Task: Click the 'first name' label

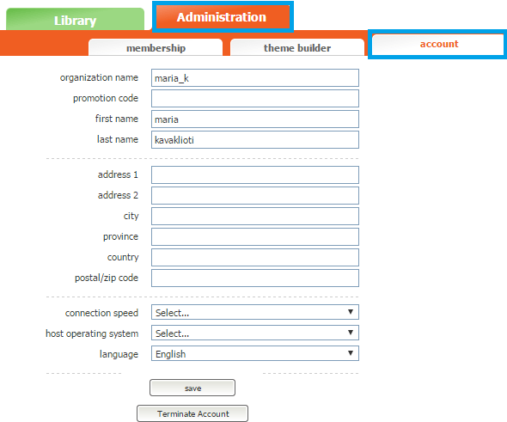Action: pos(116,119)
